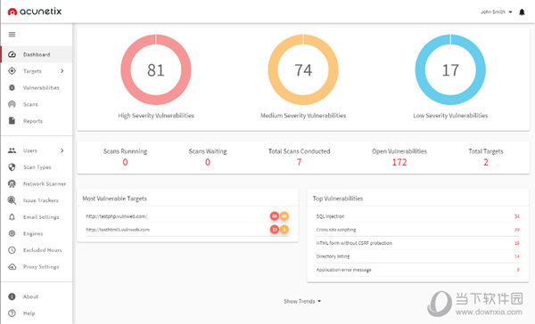Click the Targets crosshair icon
This screenshot has width=535, height=324.
[12, 71]
